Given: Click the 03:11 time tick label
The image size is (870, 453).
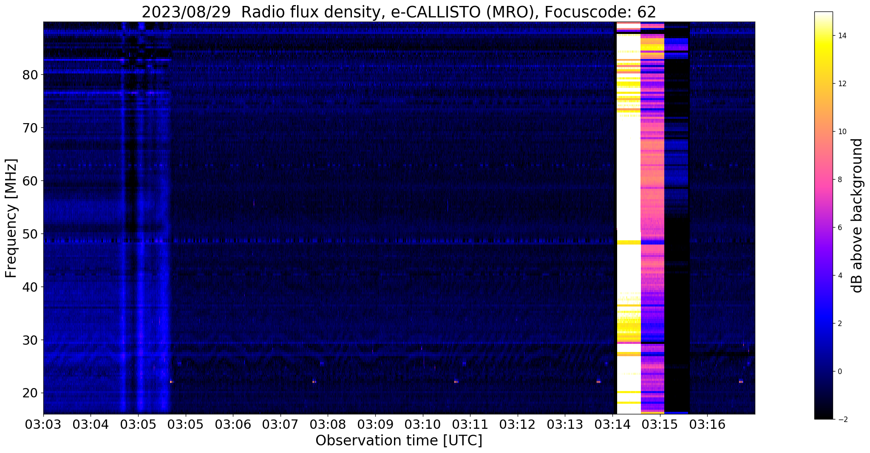Looking at the screenshot, I should tap(470, 425).
